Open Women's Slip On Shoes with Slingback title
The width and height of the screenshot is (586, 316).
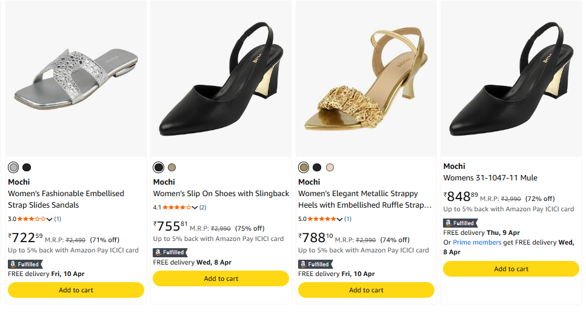pos(221,194)
